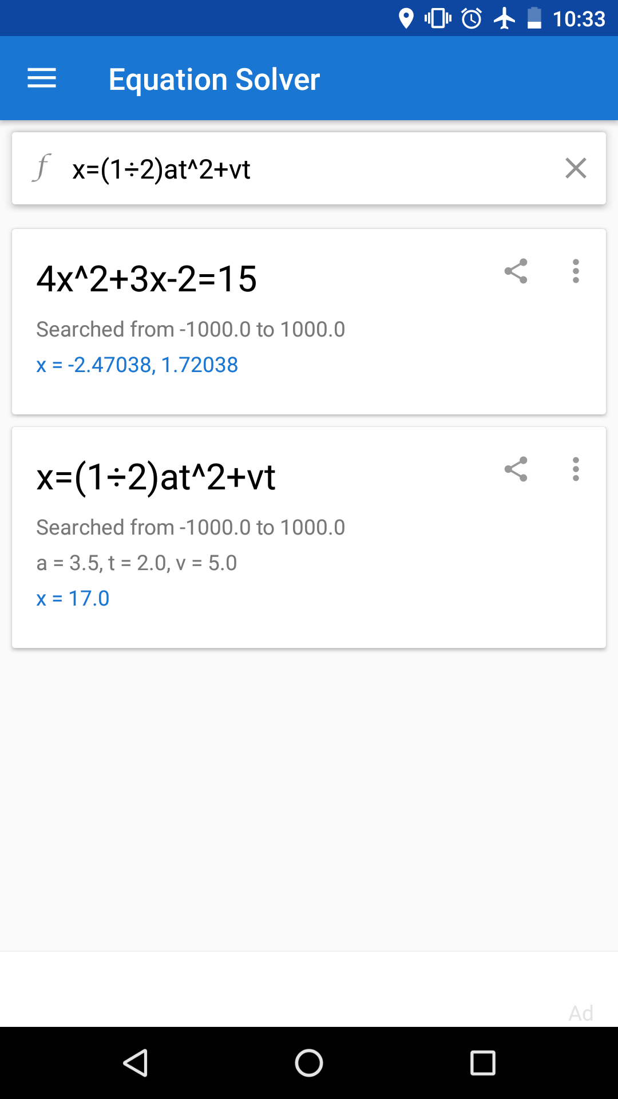Screen dimensions: 618x1099
Task: Tap the solution x = 17.0
Action: pos(73,598)
